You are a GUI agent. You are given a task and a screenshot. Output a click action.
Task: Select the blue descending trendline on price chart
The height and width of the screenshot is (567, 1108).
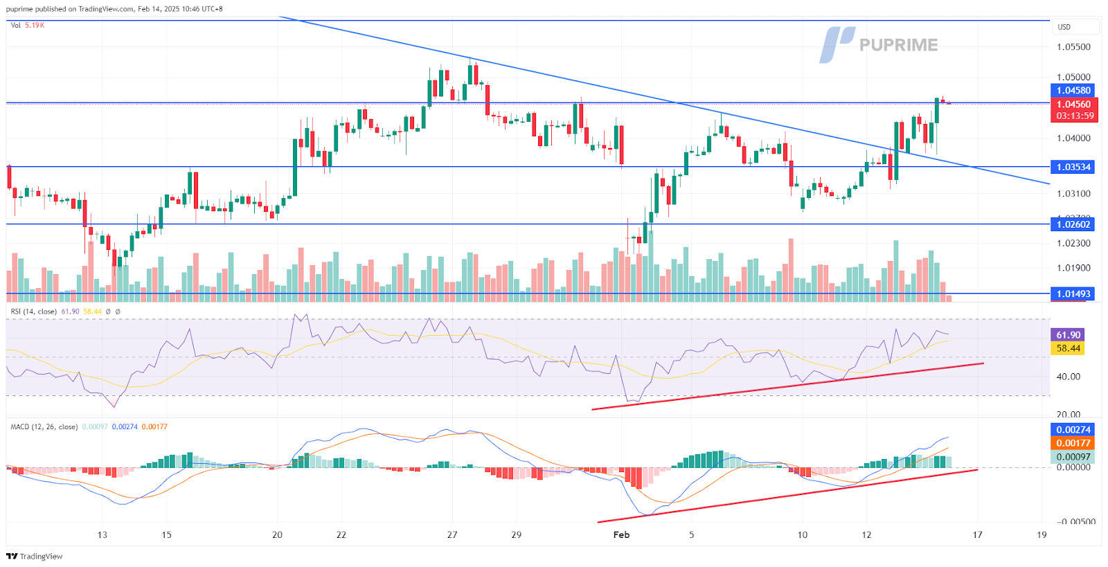665,99
